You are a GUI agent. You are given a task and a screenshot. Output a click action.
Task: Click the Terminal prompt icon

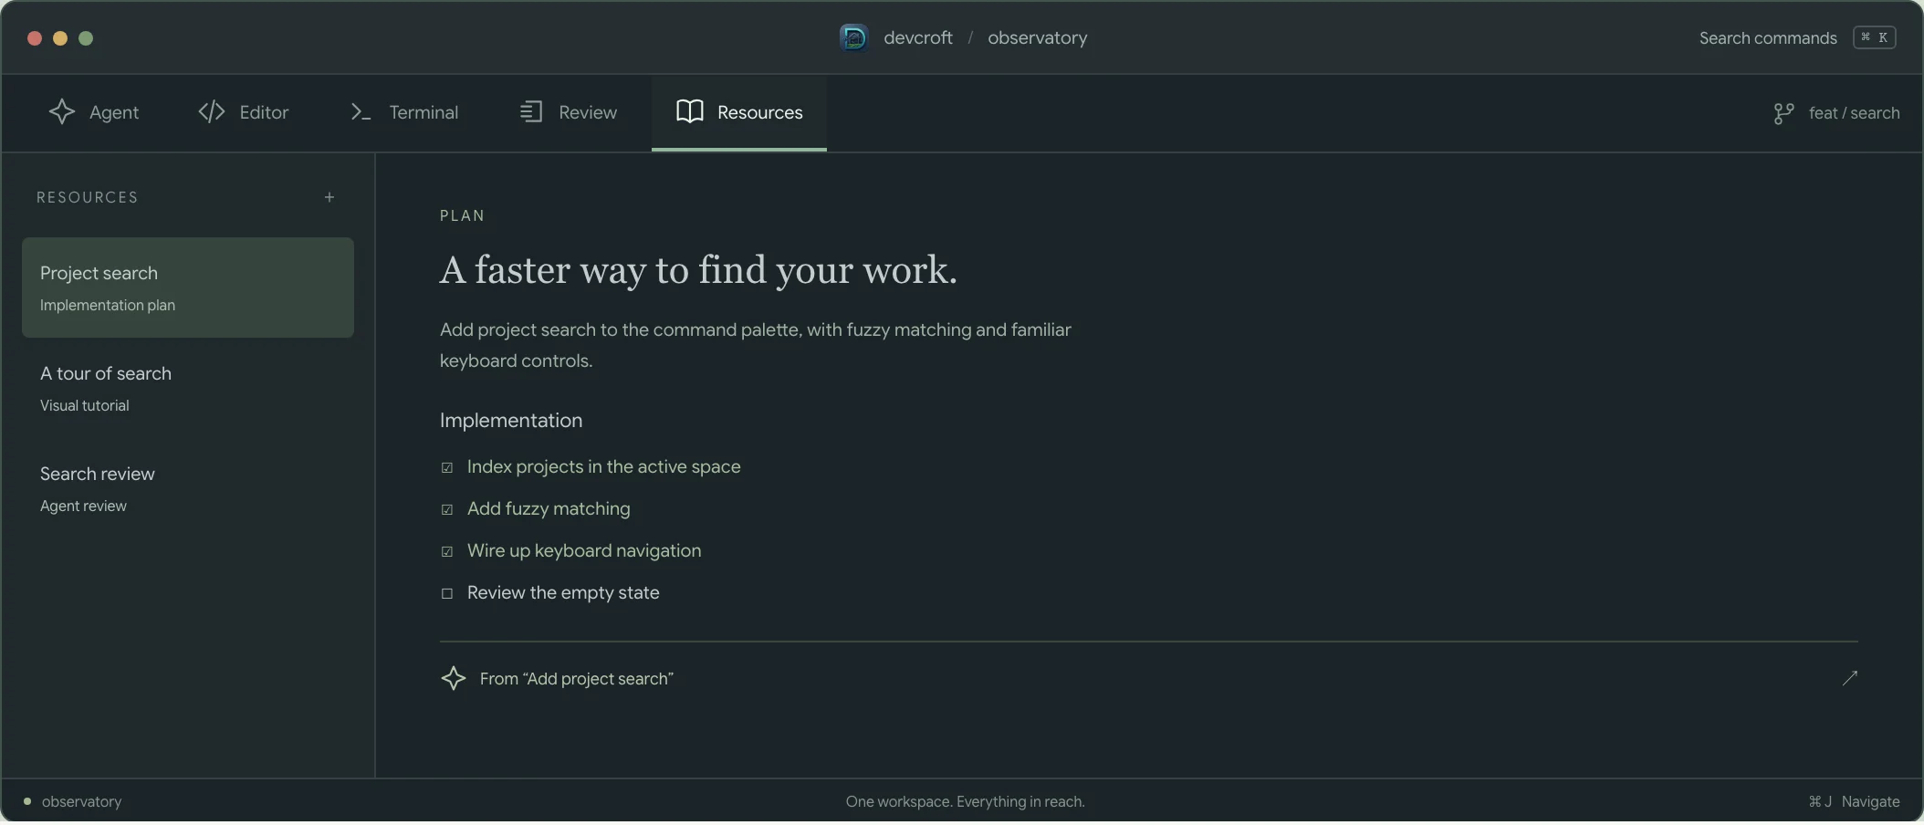[361, 112]
